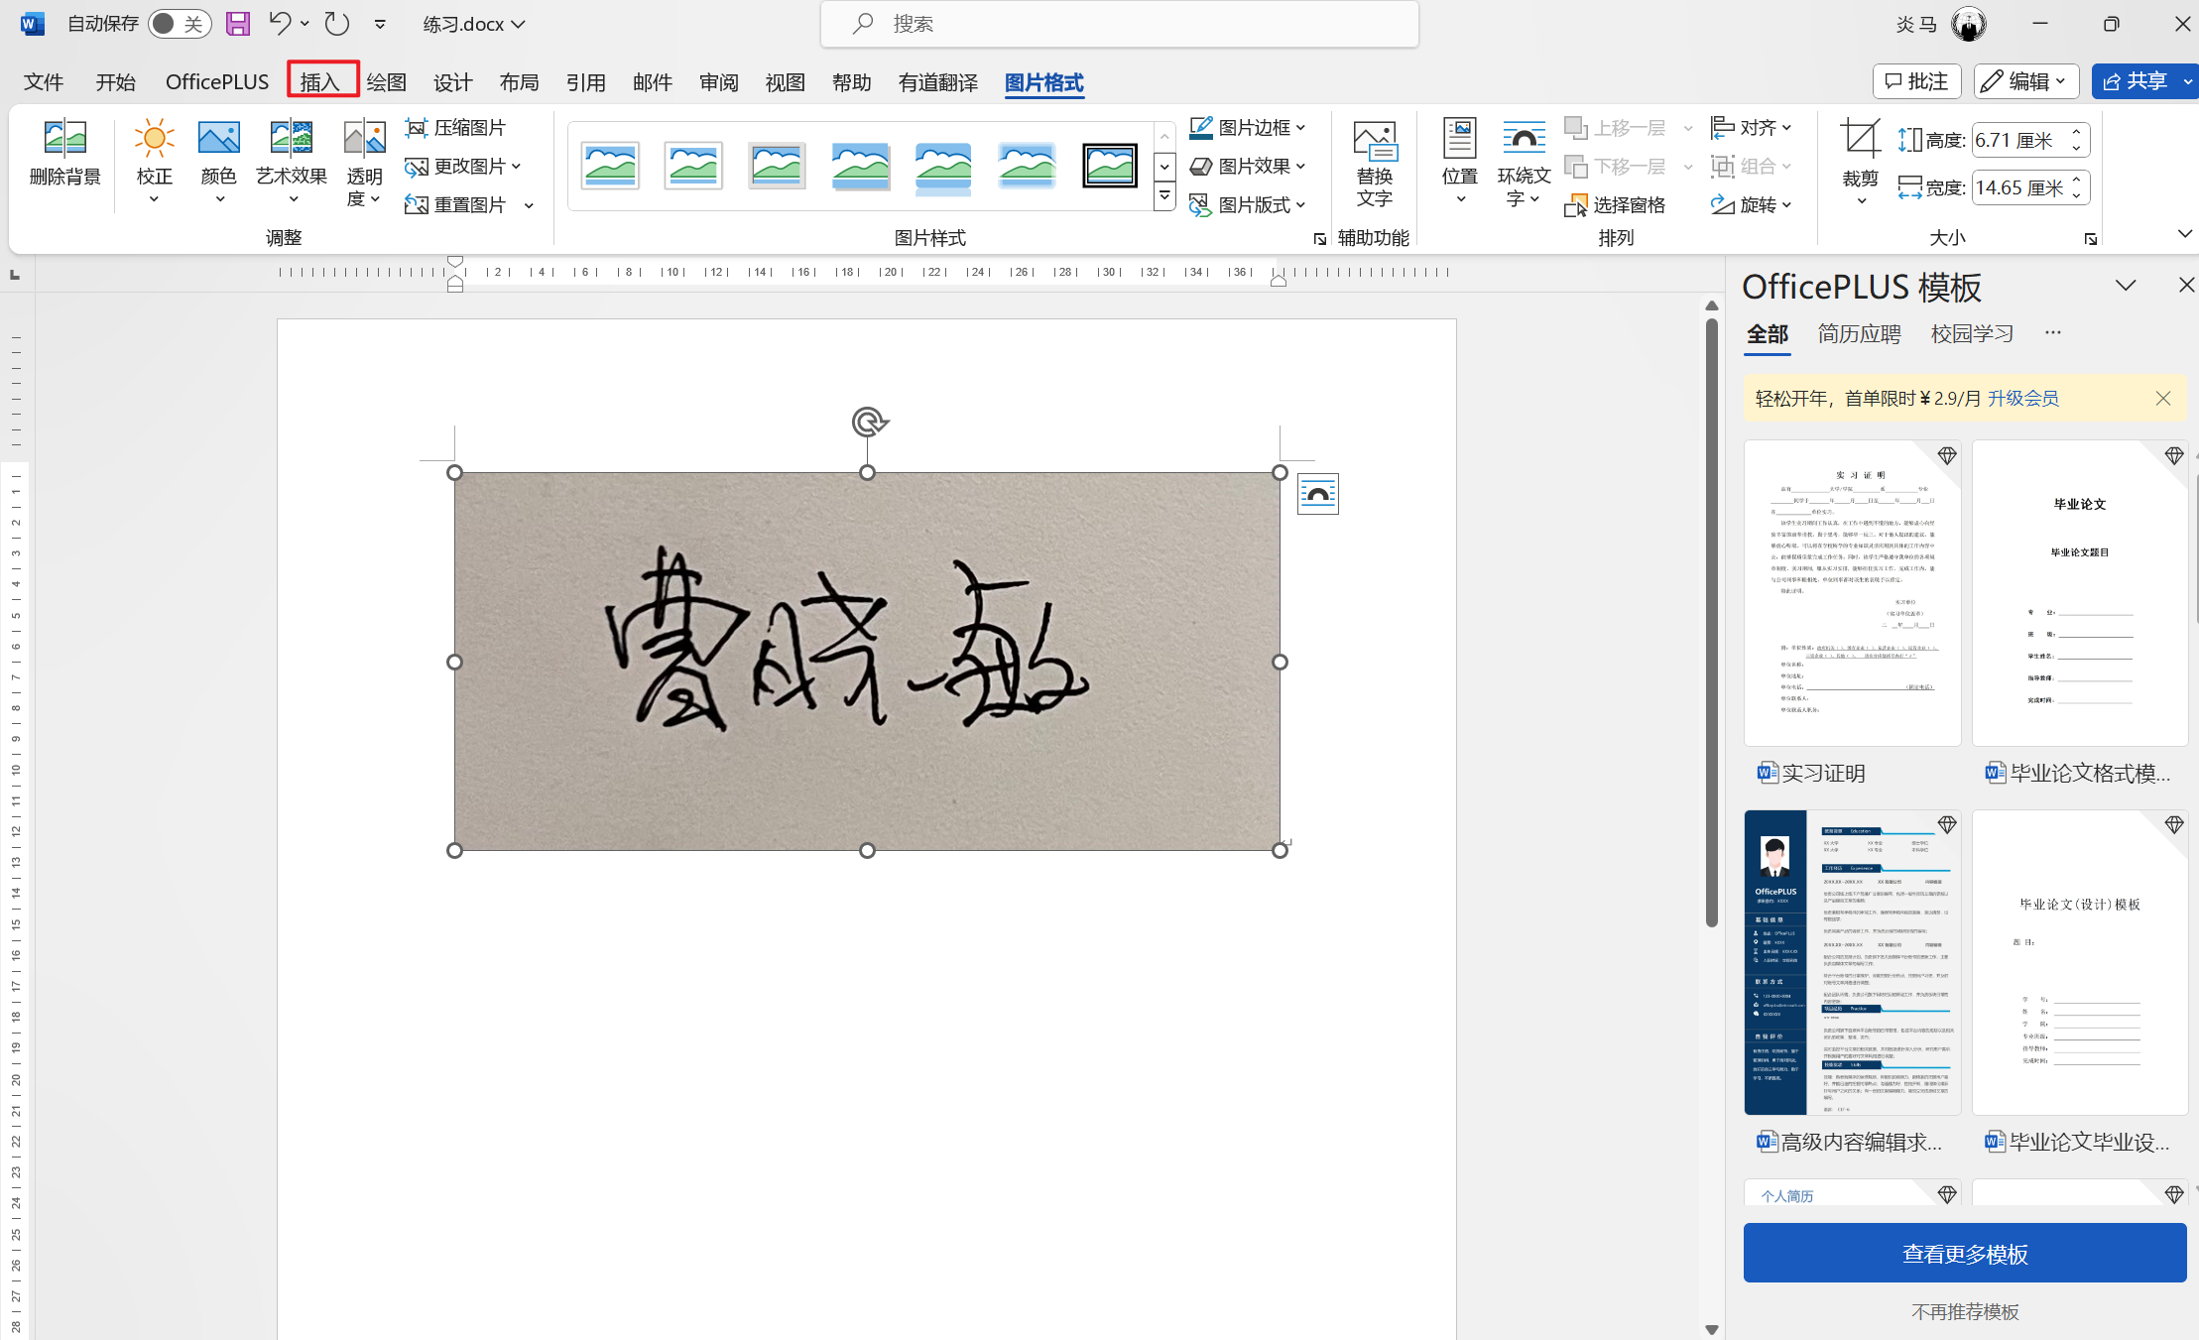
Task: Open the Review (审阅) tab
Action: click(718, 82)
